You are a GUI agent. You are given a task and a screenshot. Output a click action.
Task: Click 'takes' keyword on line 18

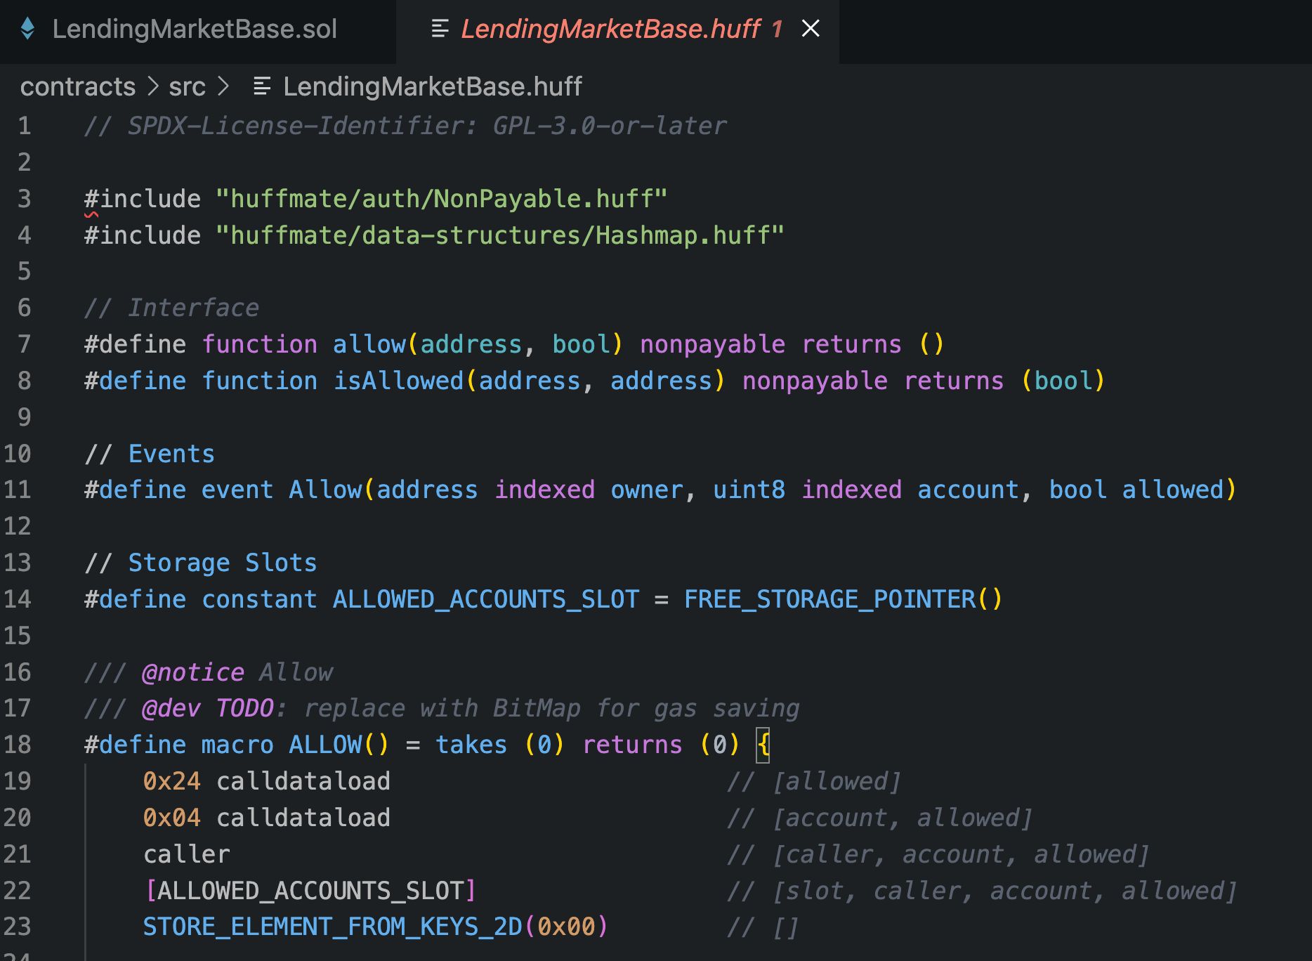point(471,745)
